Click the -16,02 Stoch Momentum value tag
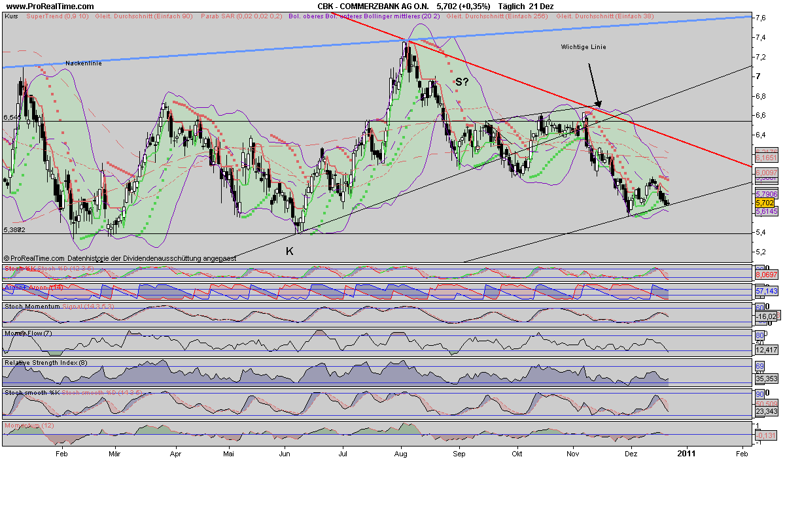Image resolution: width=785 pixels, height=523 pixels. tap(767, 316)
